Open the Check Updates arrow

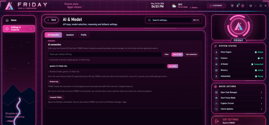pos(261,109)
